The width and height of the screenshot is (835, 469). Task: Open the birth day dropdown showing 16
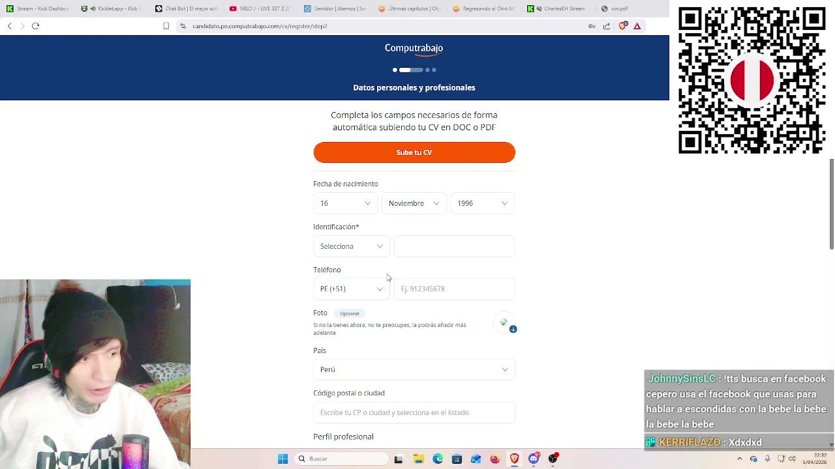pos(345,203)
